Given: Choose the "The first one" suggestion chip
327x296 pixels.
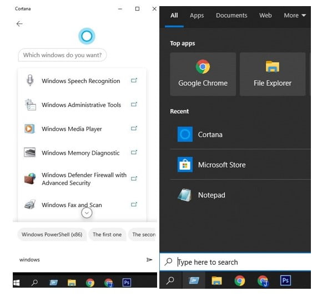Looking at the screenshot, I should tap(107, 235).
